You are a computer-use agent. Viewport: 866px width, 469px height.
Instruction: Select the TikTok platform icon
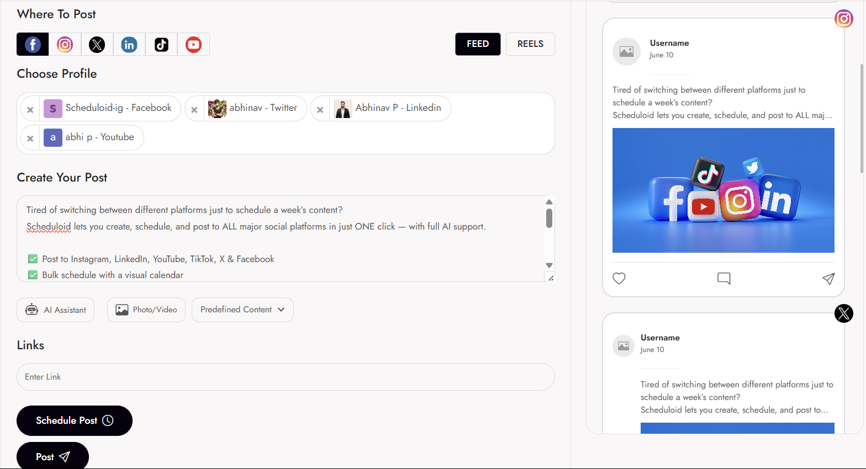pos(161,44)
